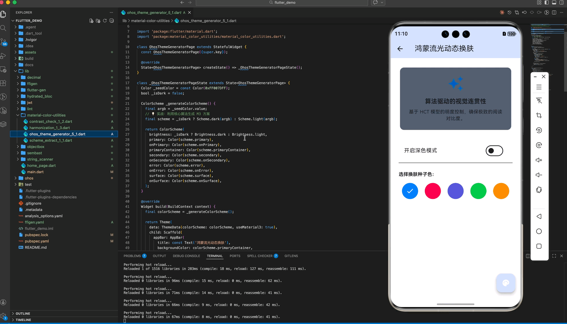Refresh the Explorer file tree
This screenshot has height=324, width=567.
click(105, 21)
